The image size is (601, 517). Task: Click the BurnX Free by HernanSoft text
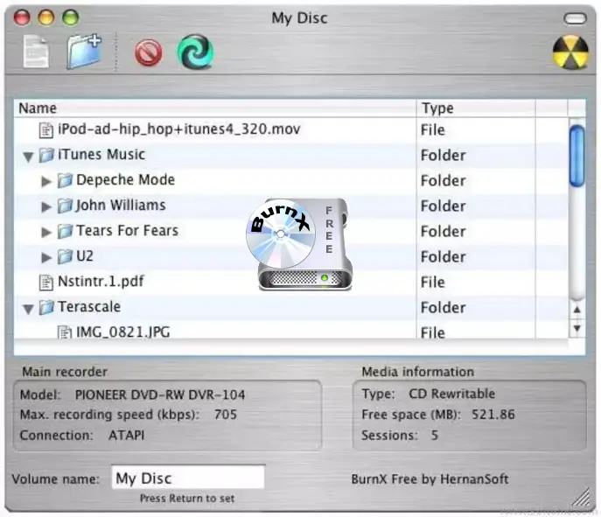[x=430, y=479]
